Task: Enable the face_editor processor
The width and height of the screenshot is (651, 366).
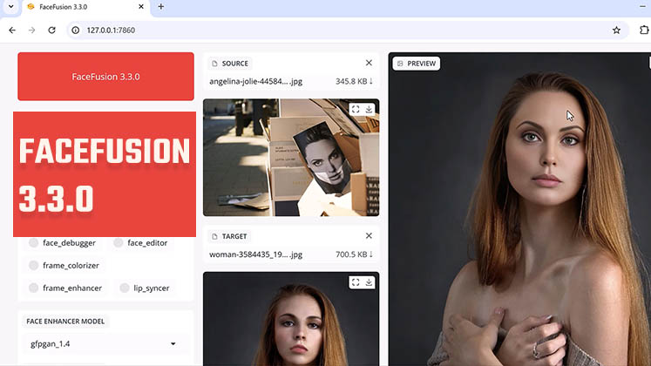Action: [119, 243]
